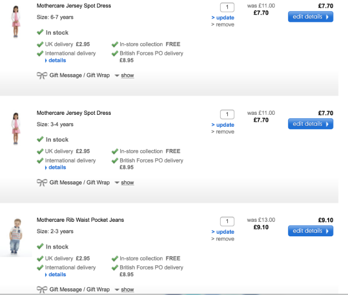
Task: Click the British Forces PO delivery checkmark for the jeans
Action: (x=115, y=267)
